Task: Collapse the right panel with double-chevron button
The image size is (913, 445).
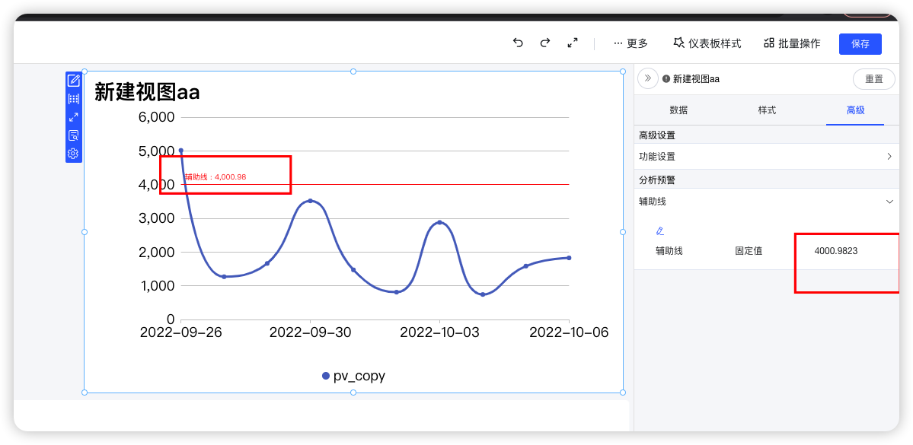Action: click(x=648, y=78)
